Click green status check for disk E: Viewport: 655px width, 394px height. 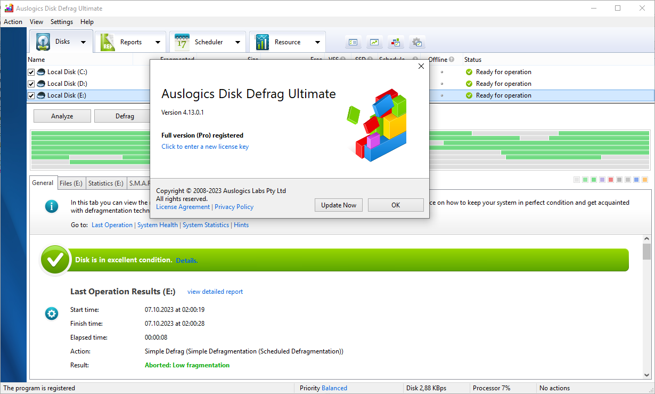[x=469, y=95]
